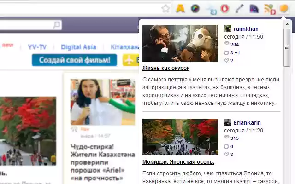The height and width of the screenshot is (184, 295).
Task: Click "сегодня / 11:20" timestamp
Action: (243, 131)
